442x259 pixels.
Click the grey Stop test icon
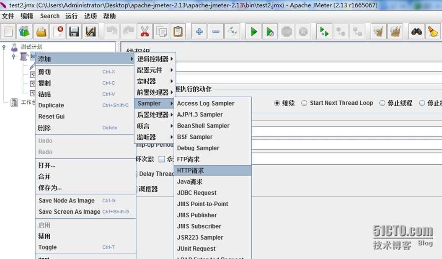pos(287,31)
